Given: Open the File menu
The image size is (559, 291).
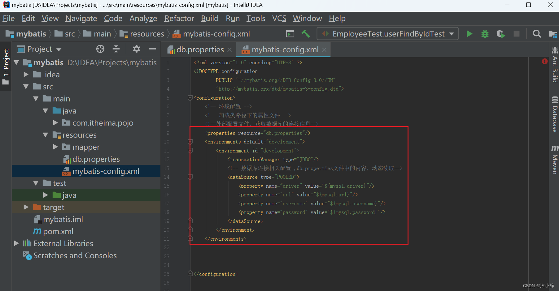Looking at the screenshot, I should [x=9, y=19].
